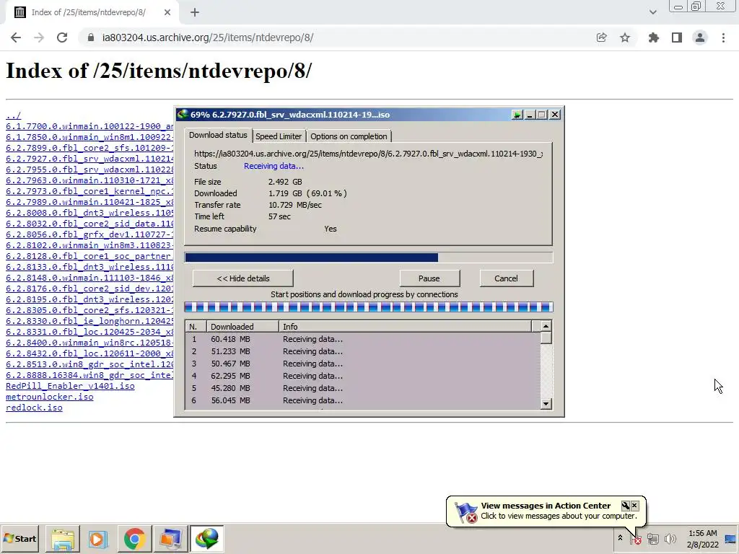
Task: Open the metrounlocker.iso link
Action: tap(50, 397)
